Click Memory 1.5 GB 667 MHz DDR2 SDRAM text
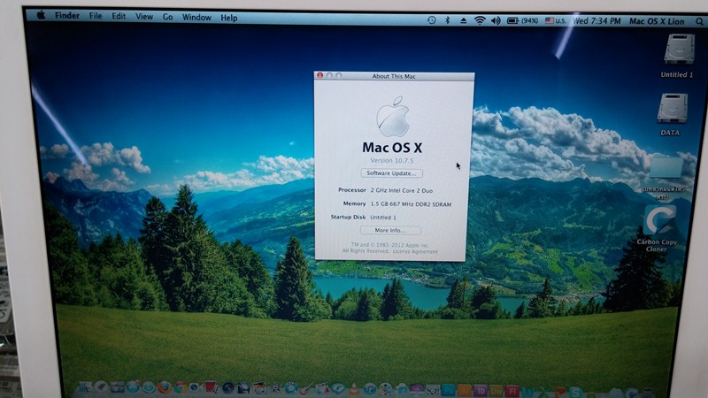The image size is (708, 398). (396, 204)
